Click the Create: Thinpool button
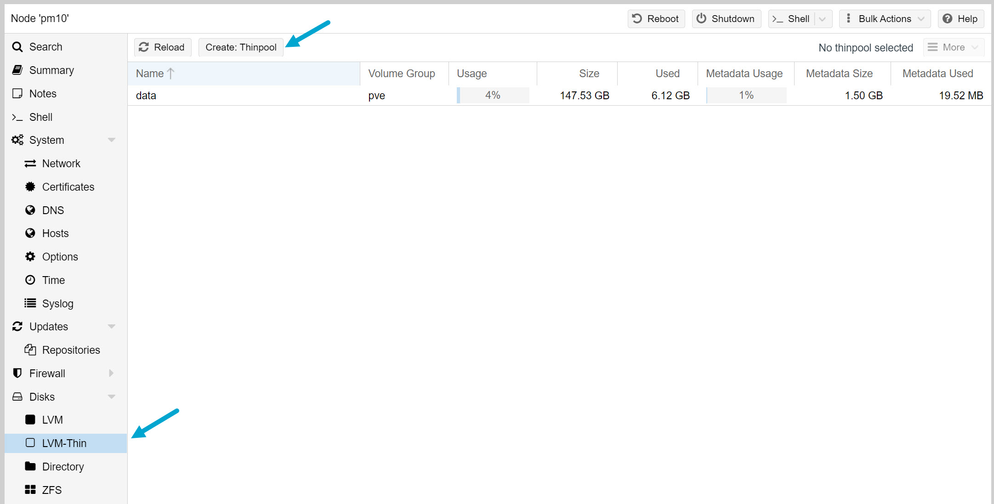The image size is (994, 504). click(x=241, y=47)
